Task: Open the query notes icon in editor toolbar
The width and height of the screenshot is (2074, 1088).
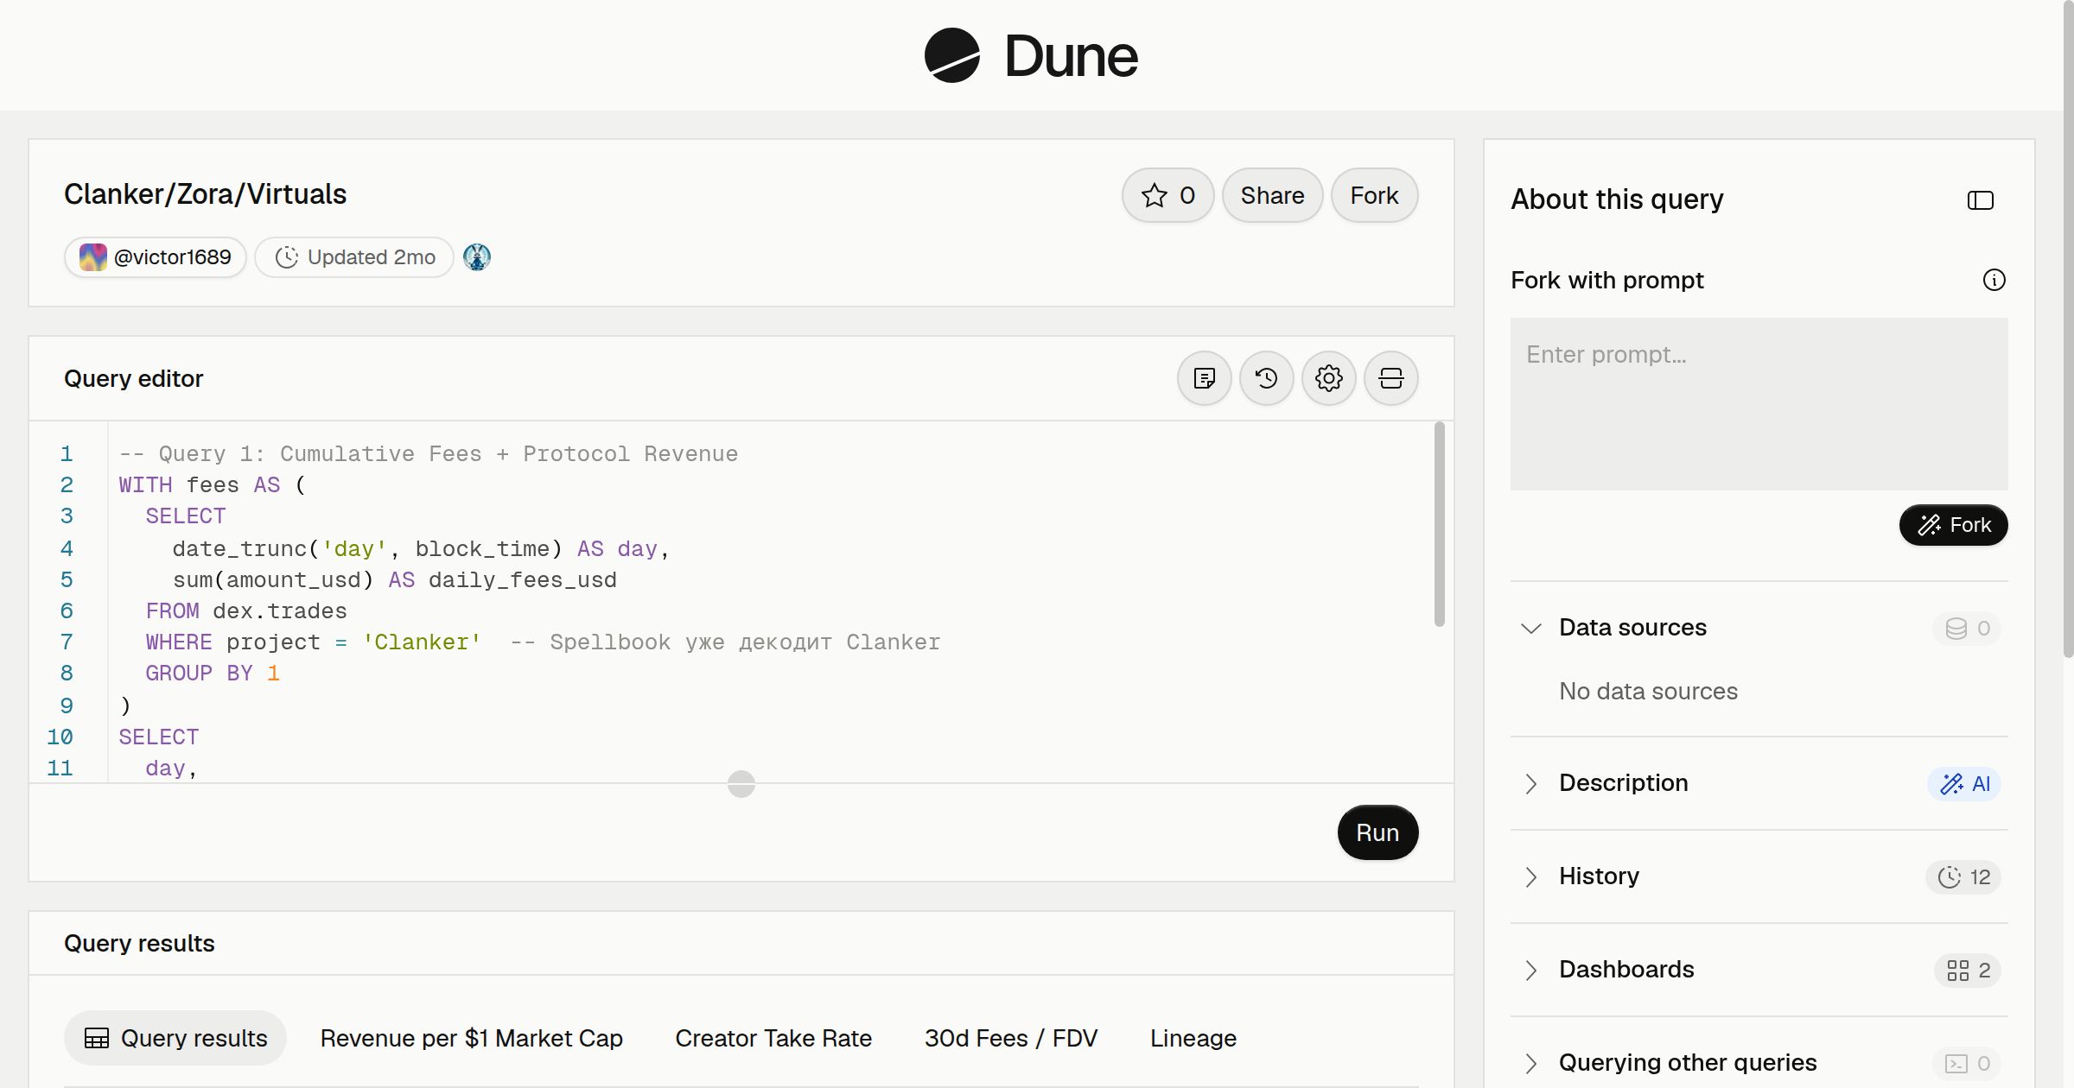Action: tap(1204, 378)
